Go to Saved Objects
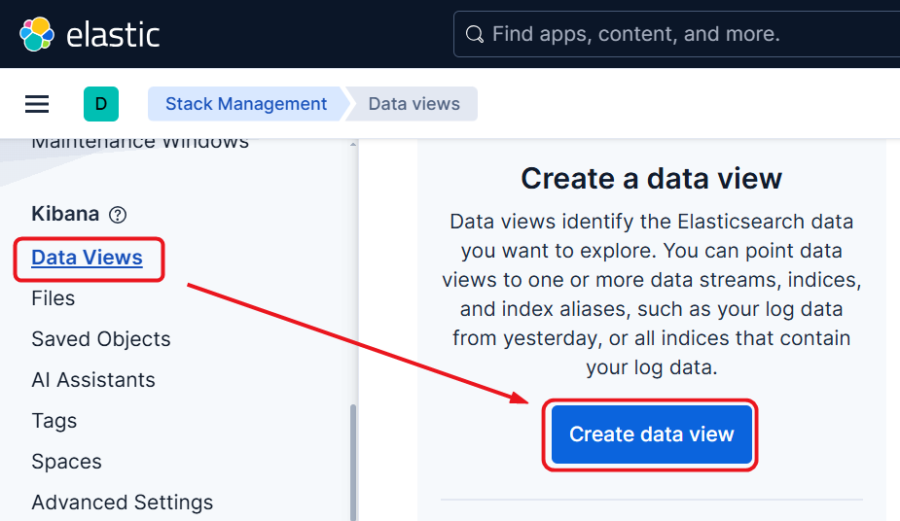The height and width of the screenshot is (521, 900). pos(100,339)
